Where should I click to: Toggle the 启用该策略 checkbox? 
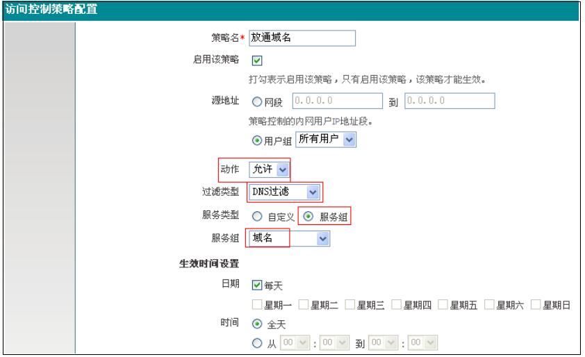point(256,60)
